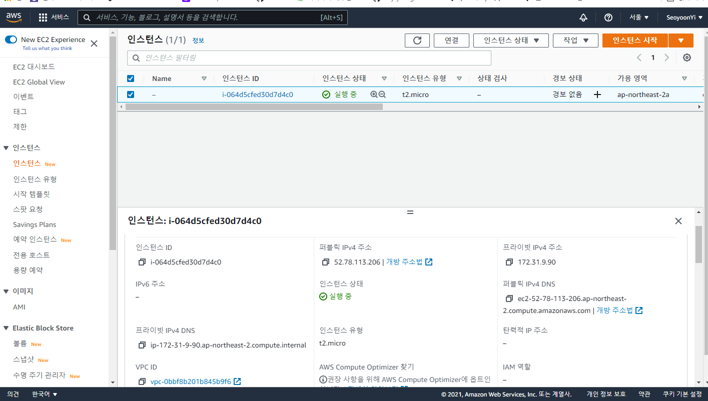Click 인스턴스 시작 launch button

[635, 40]
